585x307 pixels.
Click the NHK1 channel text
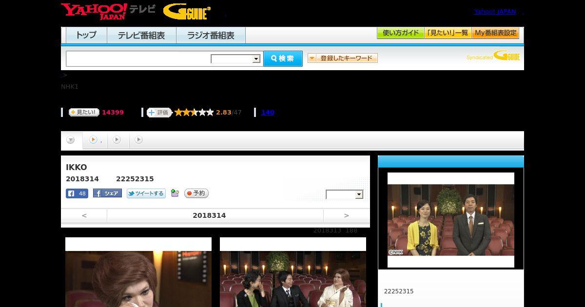click(70, 87)
